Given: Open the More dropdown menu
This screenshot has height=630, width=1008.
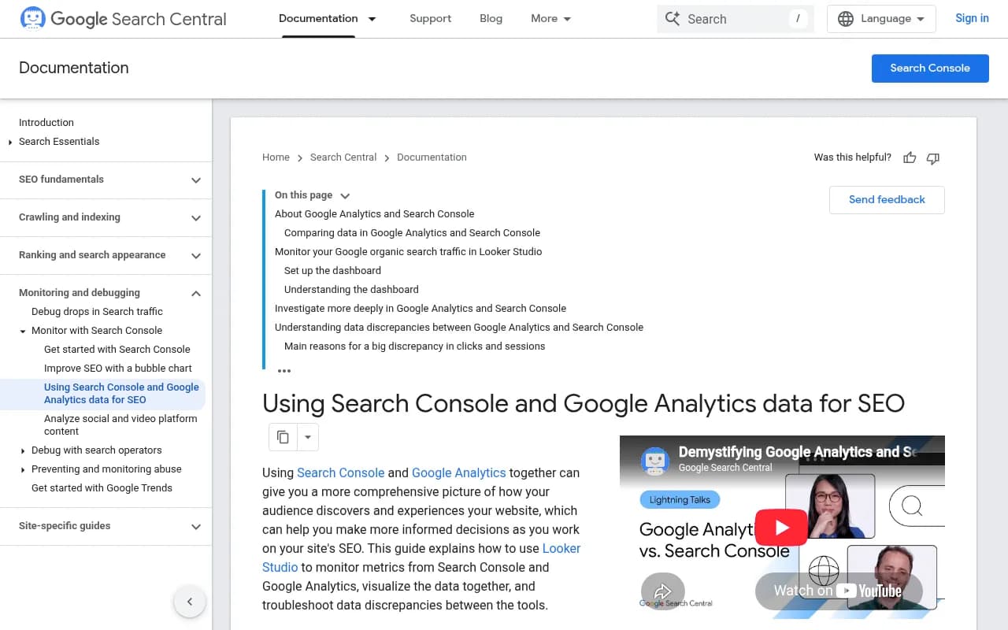Looking at the screenshot, I should 551,19.
